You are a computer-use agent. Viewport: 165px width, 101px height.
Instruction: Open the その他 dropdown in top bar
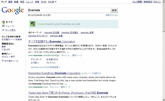(52, 2)
